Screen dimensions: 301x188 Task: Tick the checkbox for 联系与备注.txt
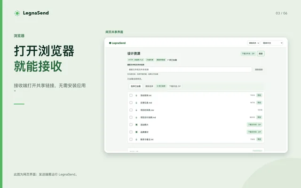click(131, 139)
